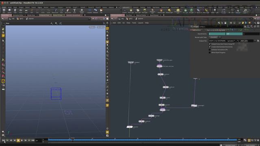
Task: Click the wrench icon in network editor toolbar
Action: click(x=219, y=23)
